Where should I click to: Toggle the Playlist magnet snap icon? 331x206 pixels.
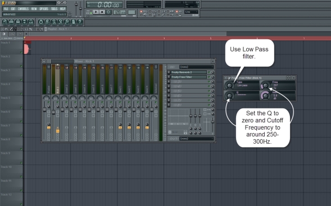[6, 29]
